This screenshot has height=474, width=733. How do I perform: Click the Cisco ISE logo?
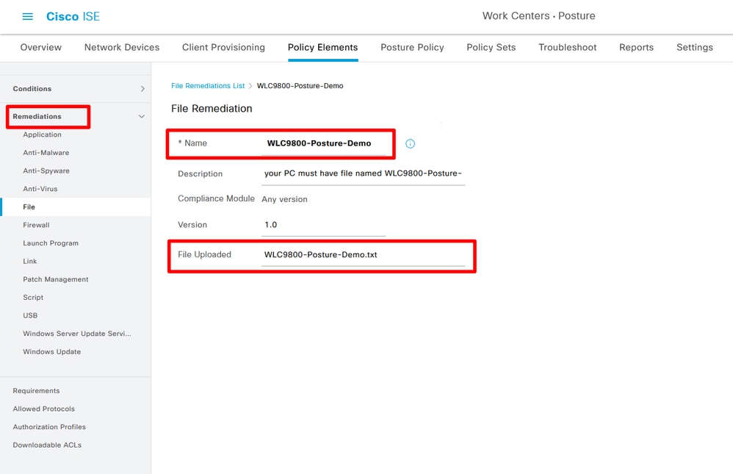73,16
